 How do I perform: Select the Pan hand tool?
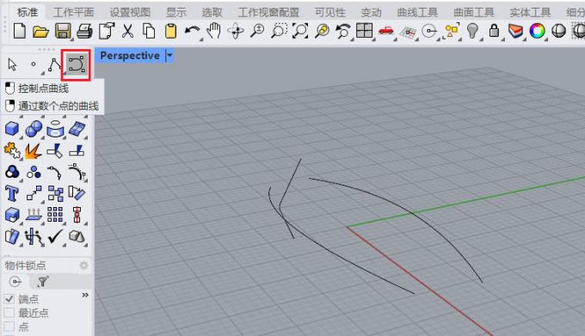pyautogui.click(x=214, y=31)
